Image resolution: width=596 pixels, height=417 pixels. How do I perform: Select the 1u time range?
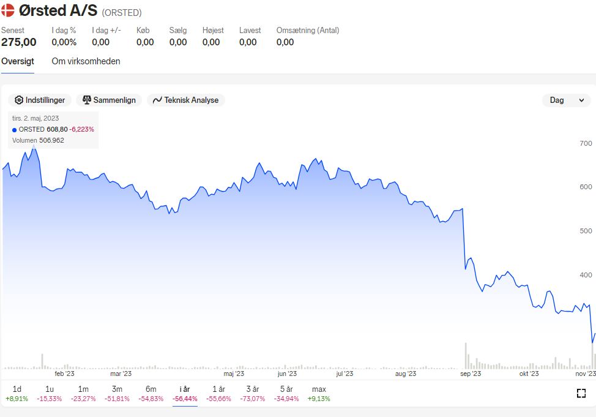[50, 393]
